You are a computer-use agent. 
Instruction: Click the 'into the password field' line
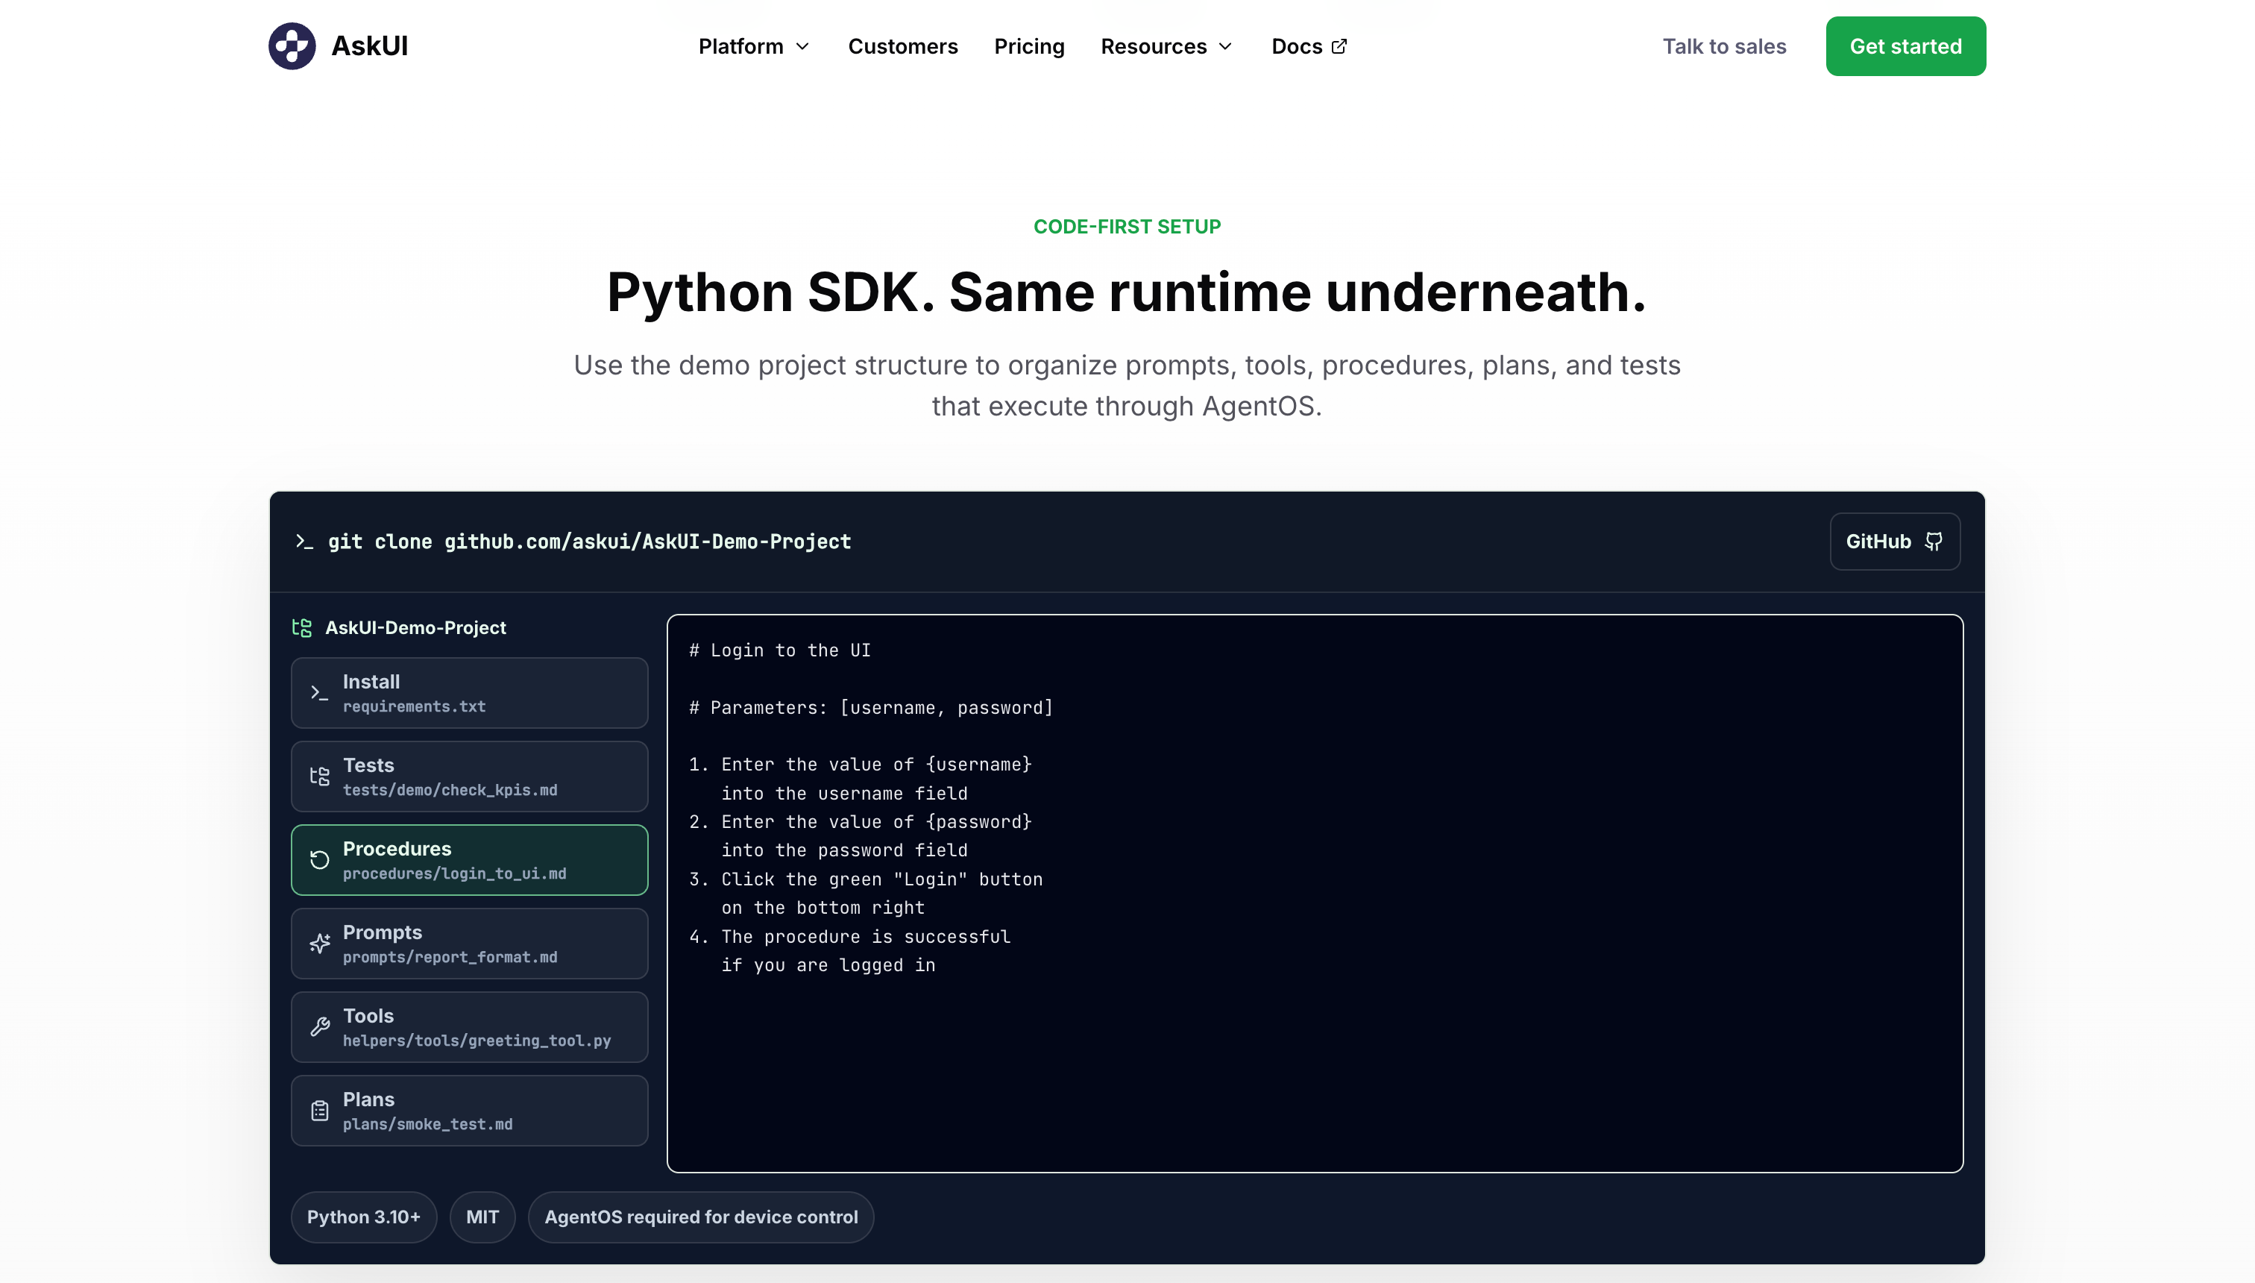coord(844,850)
